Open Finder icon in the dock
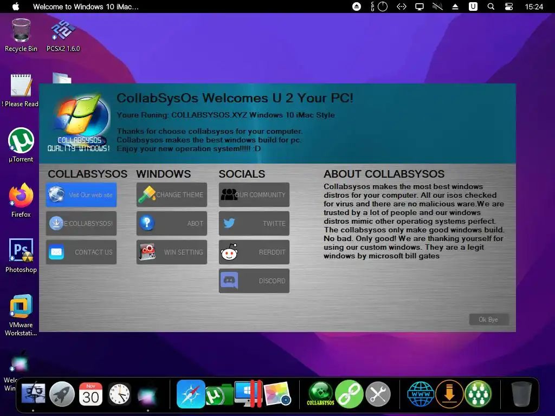Image resolution: width=555 pixels, height=416 pixels. point(33,394)
